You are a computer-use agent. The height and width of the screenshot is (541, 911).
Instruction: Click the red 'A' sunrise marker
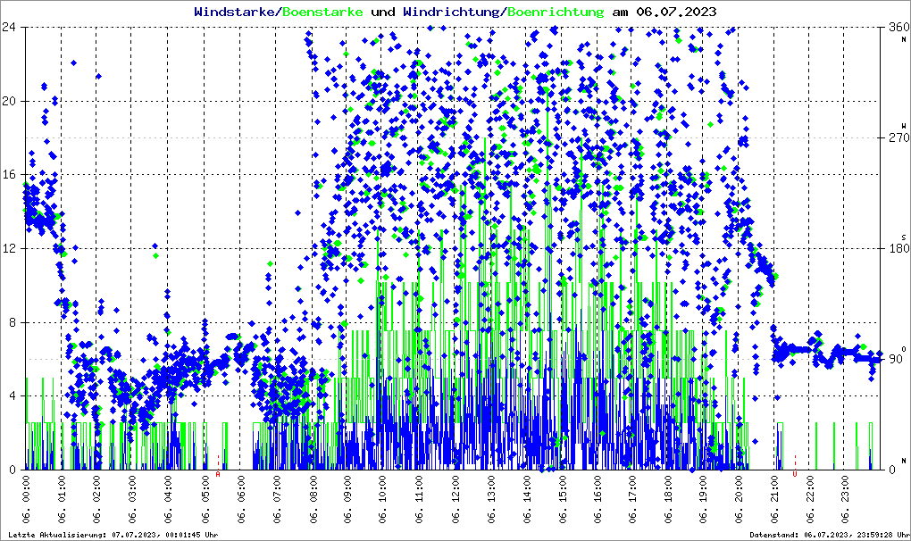click(218, 474)
